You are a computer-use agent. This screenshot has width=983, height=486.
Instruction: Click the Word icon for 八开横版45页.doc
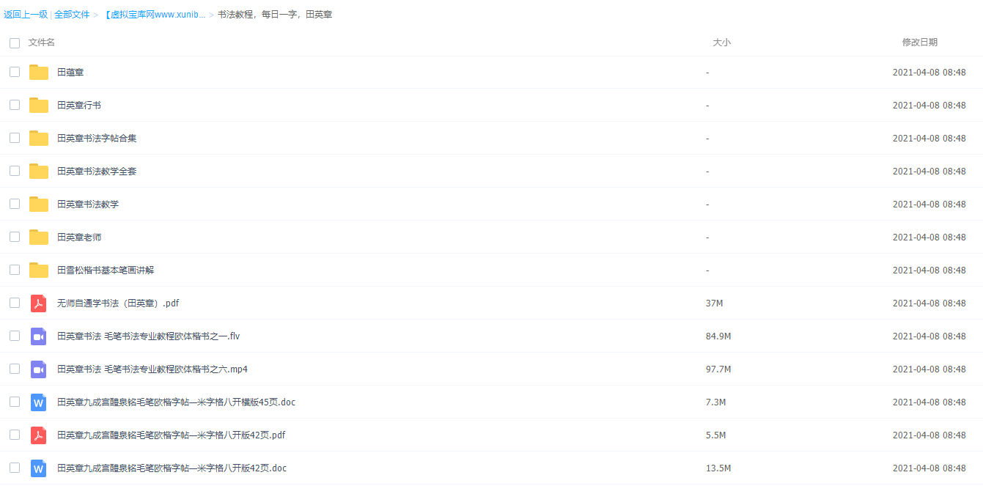point(39,402)
